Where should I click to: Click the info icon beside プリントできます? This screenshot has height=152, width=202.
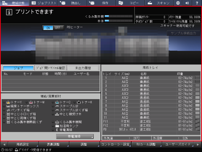pos(9,12)
